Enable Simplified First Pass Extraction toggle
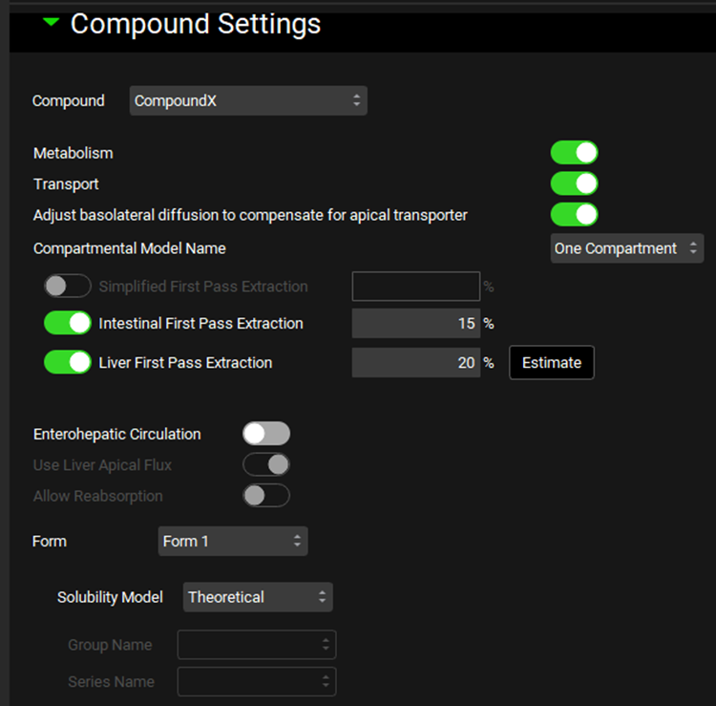This screenshot has height=706, width=716. point(68,286)
